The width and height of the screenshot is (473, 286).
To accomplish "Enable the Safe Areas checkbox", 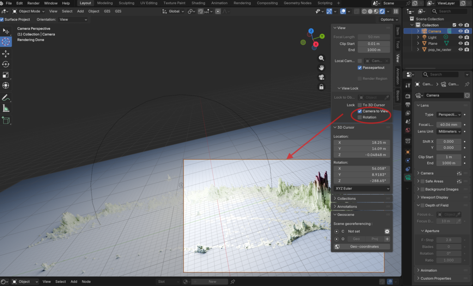I will (x=423, y=181).
